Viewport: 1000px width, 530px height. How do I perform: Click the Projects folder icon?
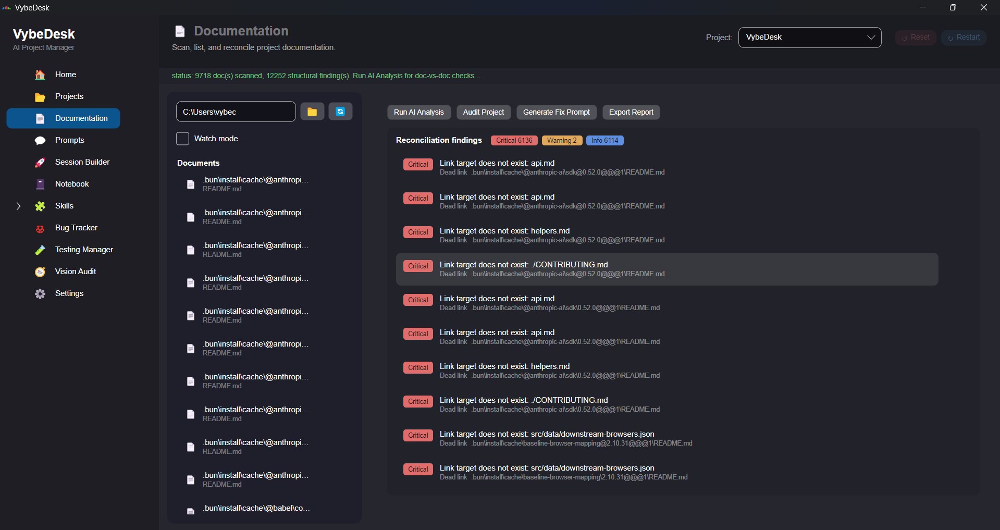40,97
